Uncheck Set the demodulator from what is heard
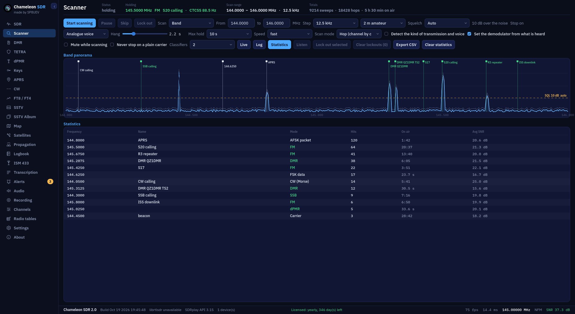 point(469,34)
